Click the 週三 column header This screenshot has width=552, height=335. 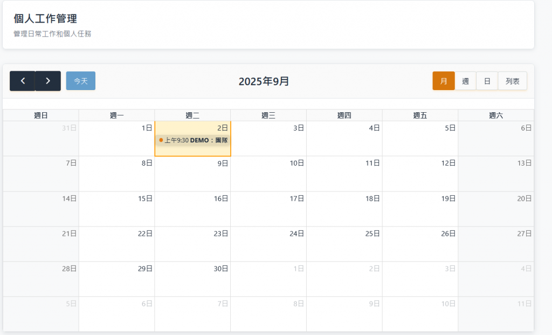(x=268, y=115)
